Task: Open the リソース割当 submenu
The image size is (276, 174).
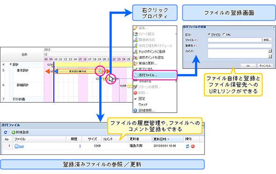Action: [x=155, y=34]
